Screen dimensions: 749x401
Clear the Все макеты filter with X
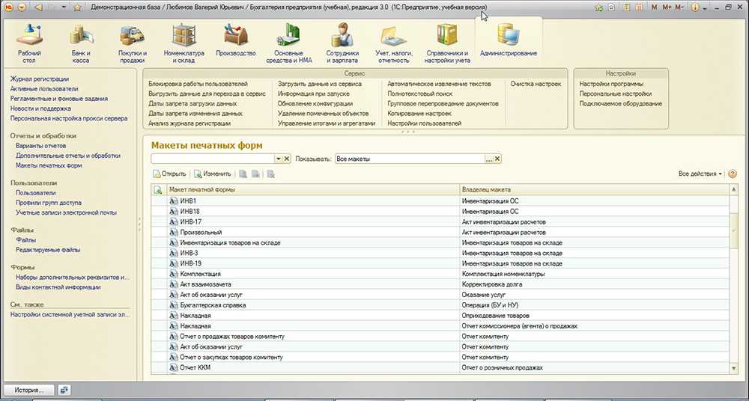point(497,159)
